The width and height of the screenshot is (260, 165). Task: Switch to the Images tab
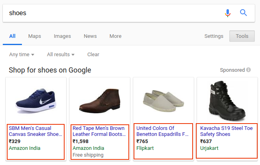[x=62, y=36]
